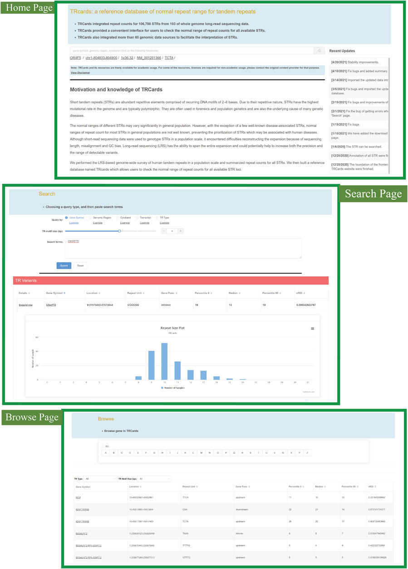Click the tallest bar at repeat size 10
The height and width of the screenshot is (569, 408).
[164, 361]
